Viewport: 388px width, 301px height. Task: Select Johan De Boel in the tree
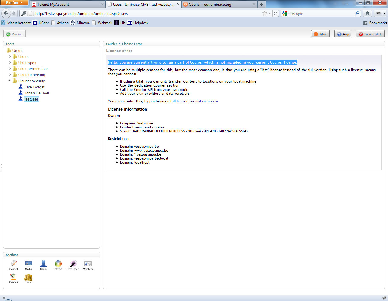point(37,93)
